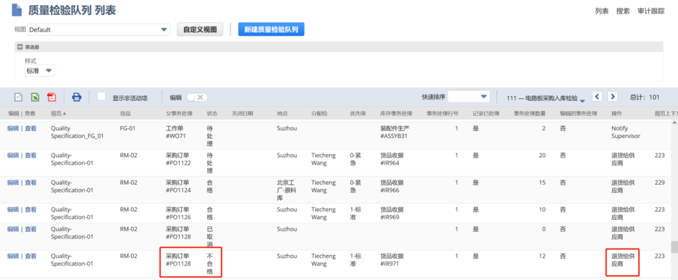Click 查看 link in the FG-01 row
Image resolution: width=678 pixels, height=280 pixels.
(x=30, y=128)
